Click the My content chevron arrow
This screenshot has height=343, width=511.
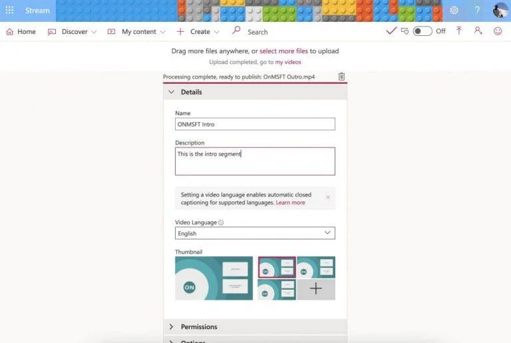[162, 32]
